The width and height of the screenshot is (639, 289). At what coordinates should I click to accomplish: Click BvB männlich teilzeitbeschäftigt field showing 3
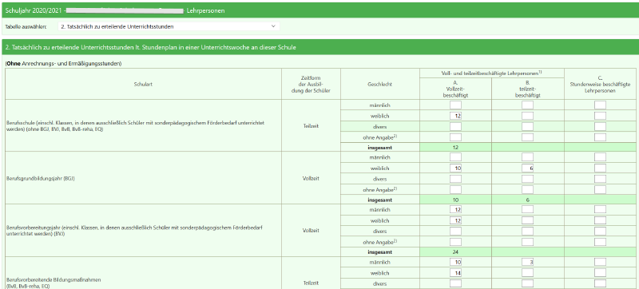pos(528,262)
